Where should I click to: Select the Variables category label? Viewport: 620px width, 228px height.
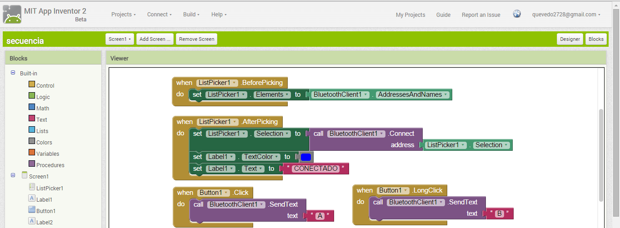tap(48, 154)
